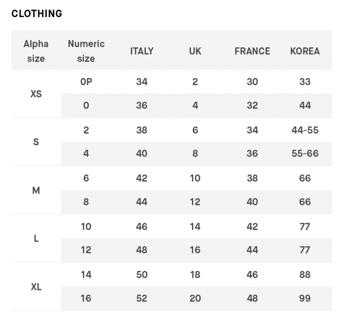This screenshot has width=343, height=323.
Task: Select Korea size 33 cell
Action: (x=305, y=82)
